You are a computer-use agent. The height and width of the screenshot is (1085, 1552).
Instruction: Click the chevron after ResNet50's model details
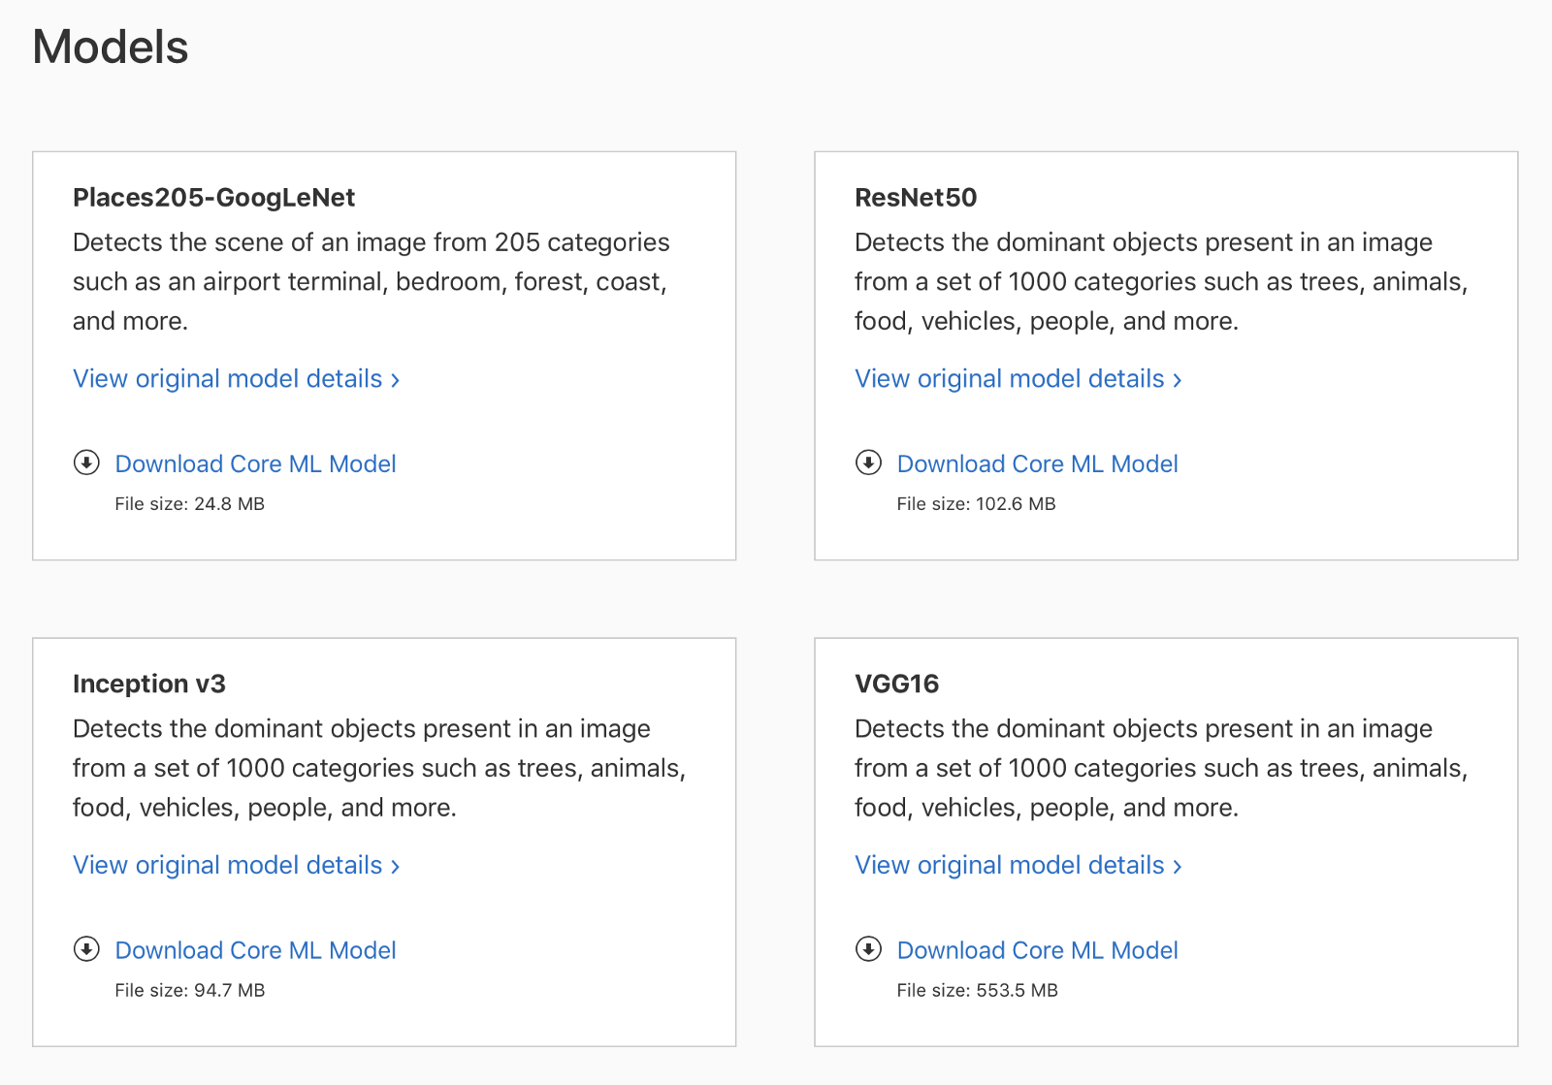1178,380
